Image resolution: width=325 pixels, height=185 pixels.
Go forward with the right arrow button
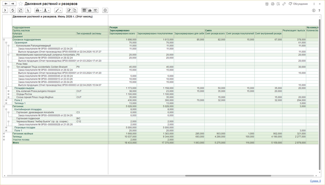[x=13, y=4]
